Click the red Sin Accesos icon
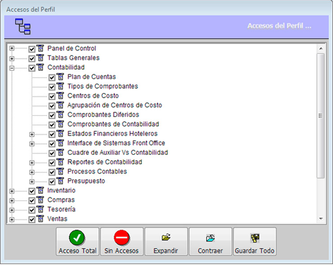The width and height of the screenshot is (333, 265). pyautogui.click(x=121, y=237)
